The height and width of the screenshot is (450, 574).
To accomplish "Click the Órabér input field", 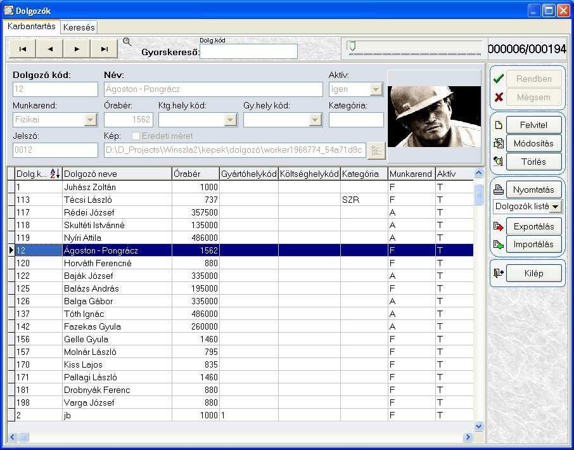I will coord(129,119).
